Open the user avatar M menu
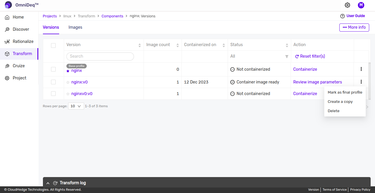The image size is (375, 193). click(x=361, y=5)
